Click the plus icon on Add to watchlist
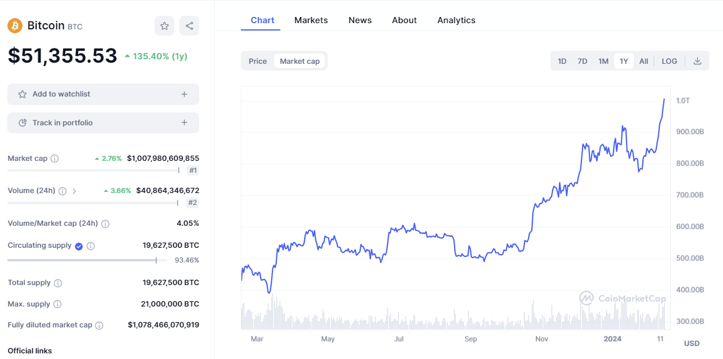The image size is (723, 359). point(184,94)
